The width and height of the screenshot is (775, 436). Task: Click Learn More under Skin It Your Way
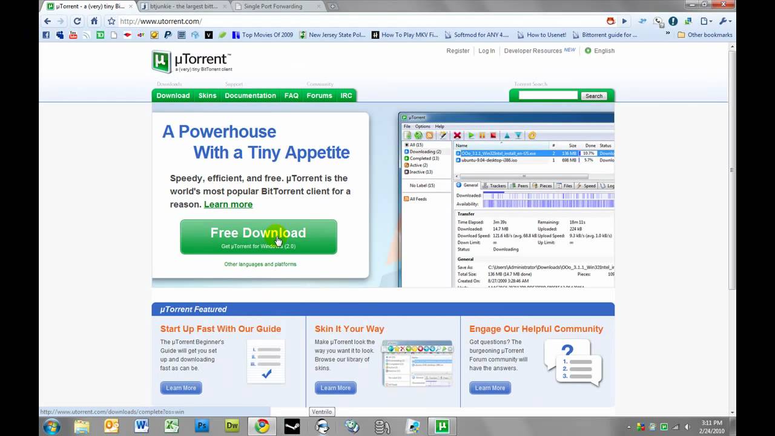coord(335,388)
